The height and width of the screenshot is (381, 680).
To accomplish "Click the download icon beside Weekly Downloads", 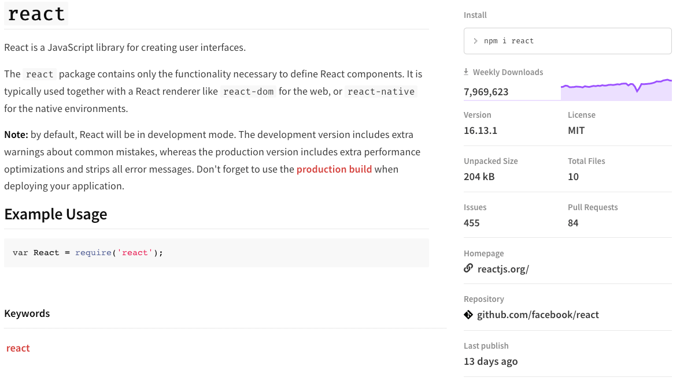I will (465, 72).
